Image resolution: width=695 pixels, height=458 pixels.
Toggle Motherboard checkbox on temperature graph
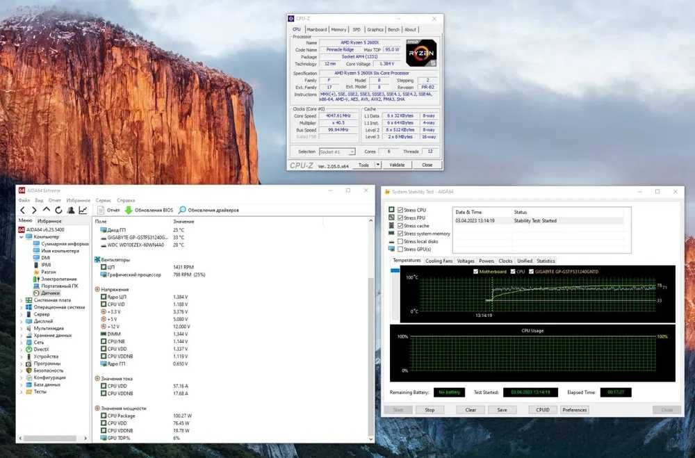point(475,271)
